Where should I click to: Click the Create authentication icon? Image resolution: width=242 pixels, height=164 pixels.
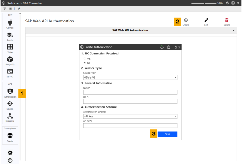186,20
